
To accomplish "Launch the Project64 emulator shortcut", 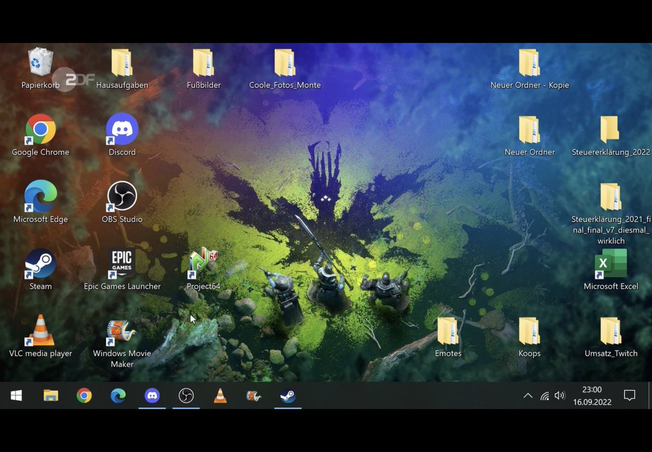I will pos(203,263).
